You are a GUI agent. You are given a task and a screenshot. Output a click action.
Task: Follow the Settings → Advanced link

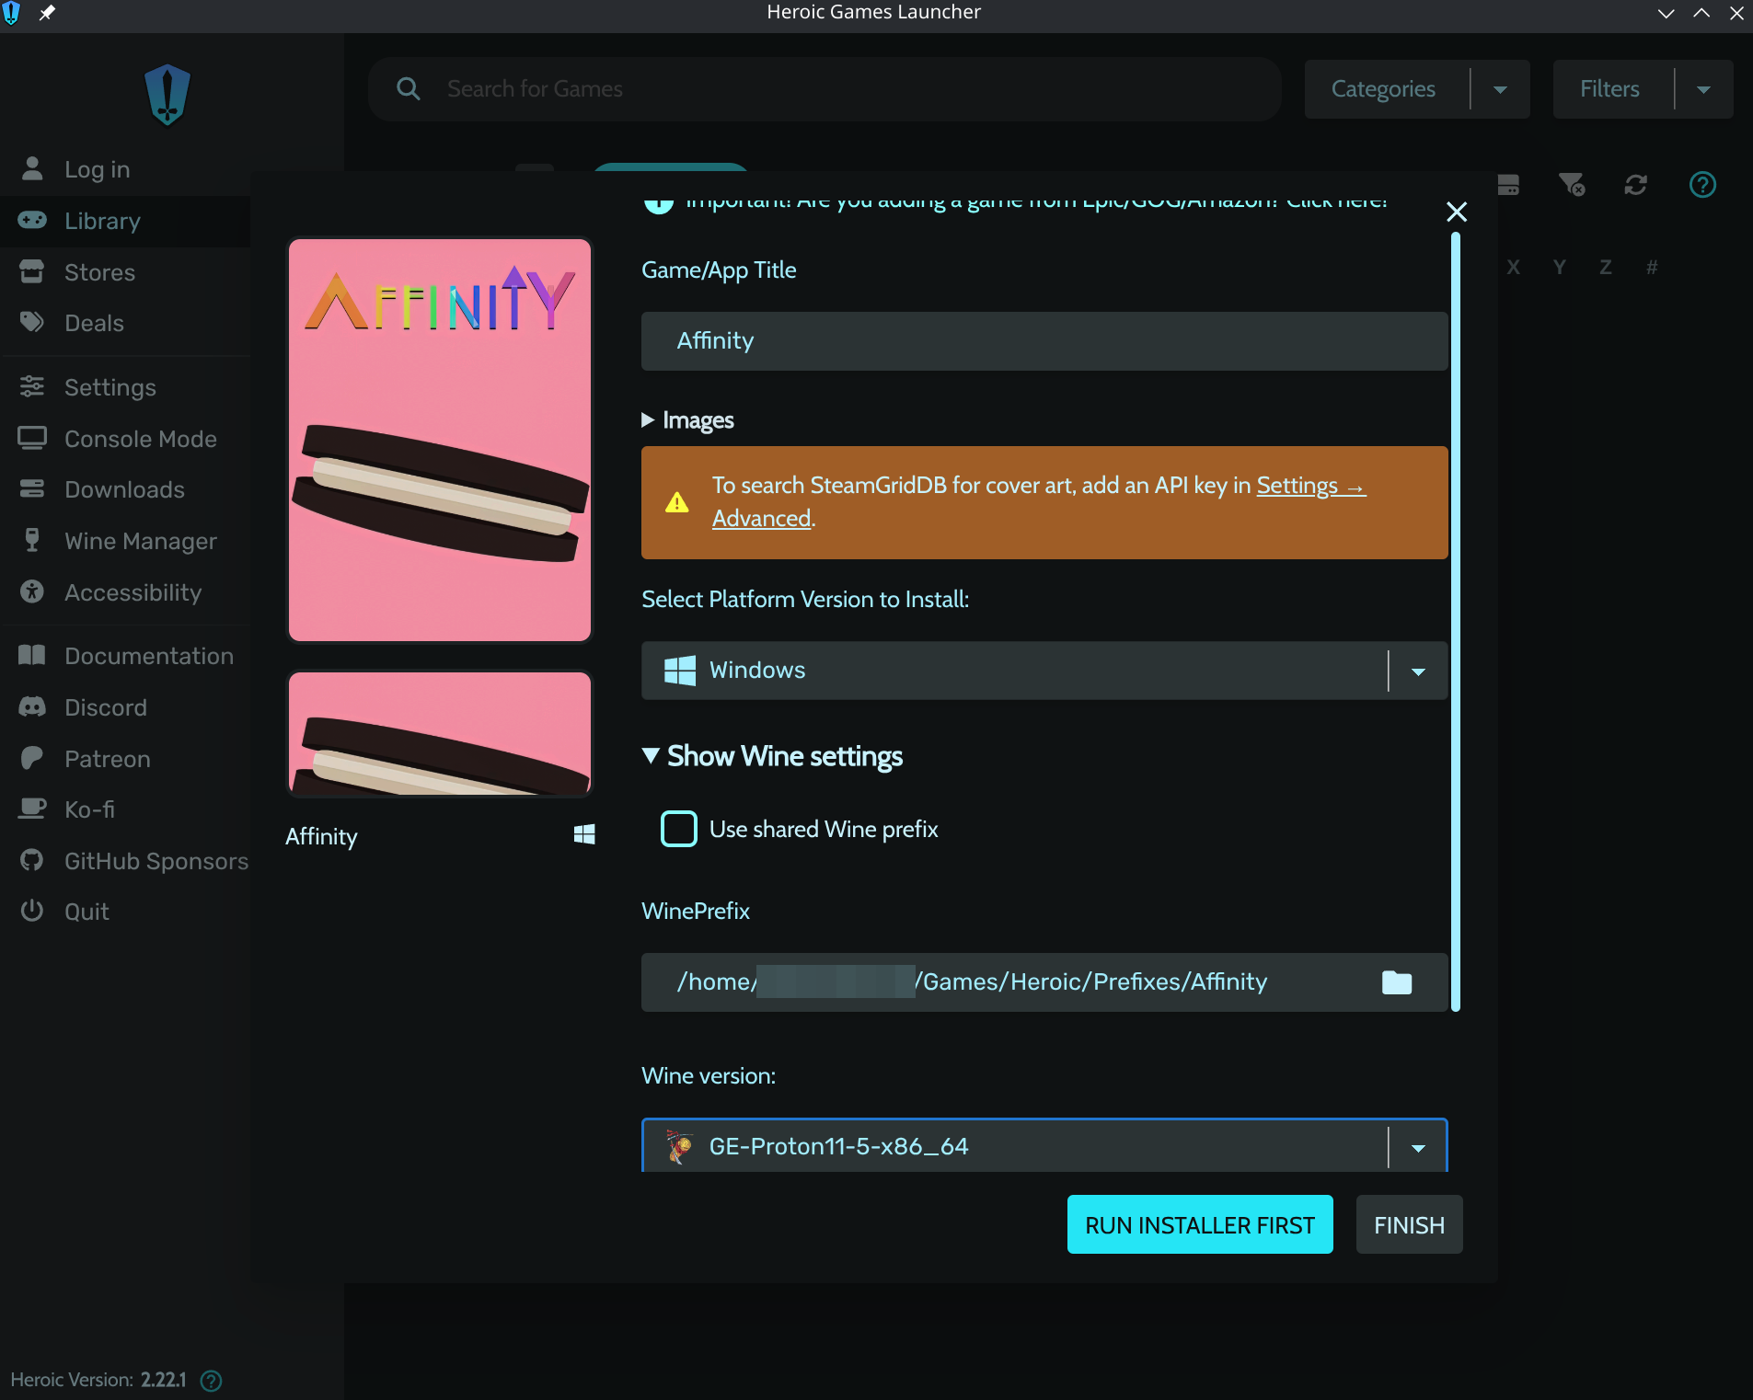[1311, 486]
